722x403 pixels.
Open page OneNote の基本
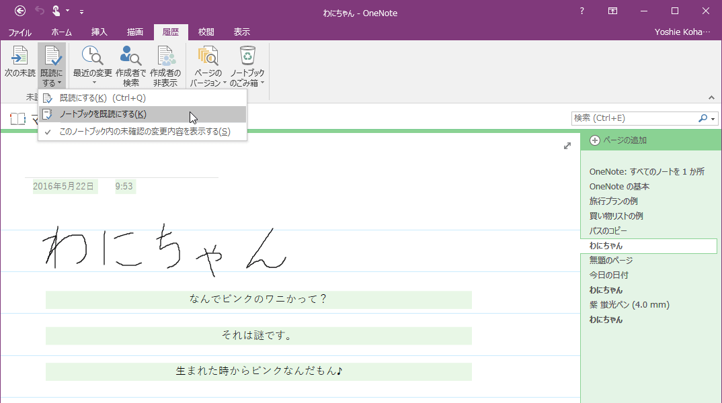coord(619,186)
